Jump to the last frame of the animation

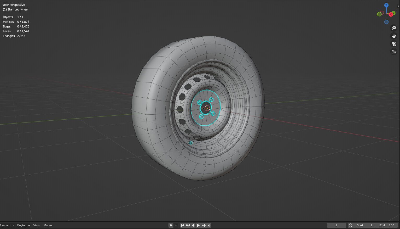(x=208, y=225)
